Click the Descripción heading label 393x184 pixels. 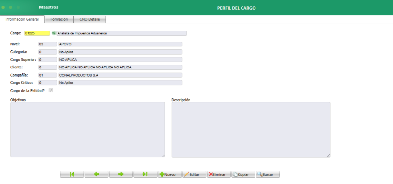(181, 100)
